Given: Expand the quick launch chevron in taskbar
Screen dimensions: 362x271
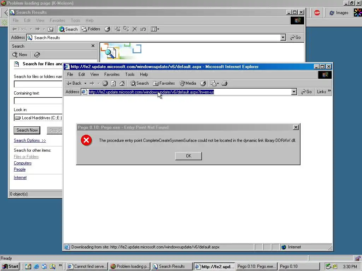Looking at the screenshot, I should (x=60, y=265).
